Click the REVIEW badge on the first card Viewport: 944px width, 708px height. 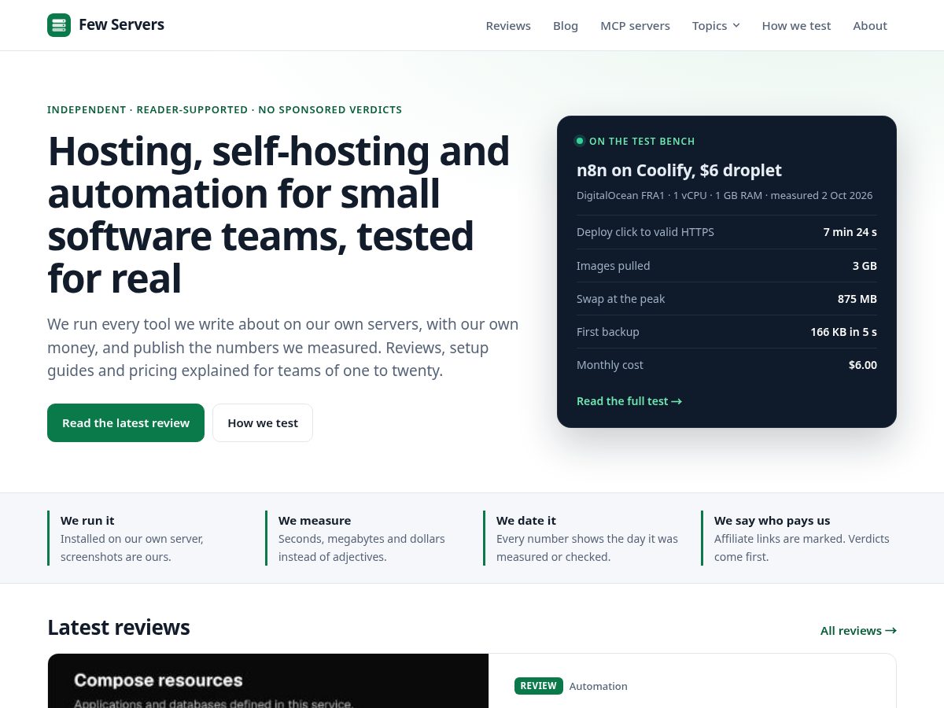tap(539, 686)
